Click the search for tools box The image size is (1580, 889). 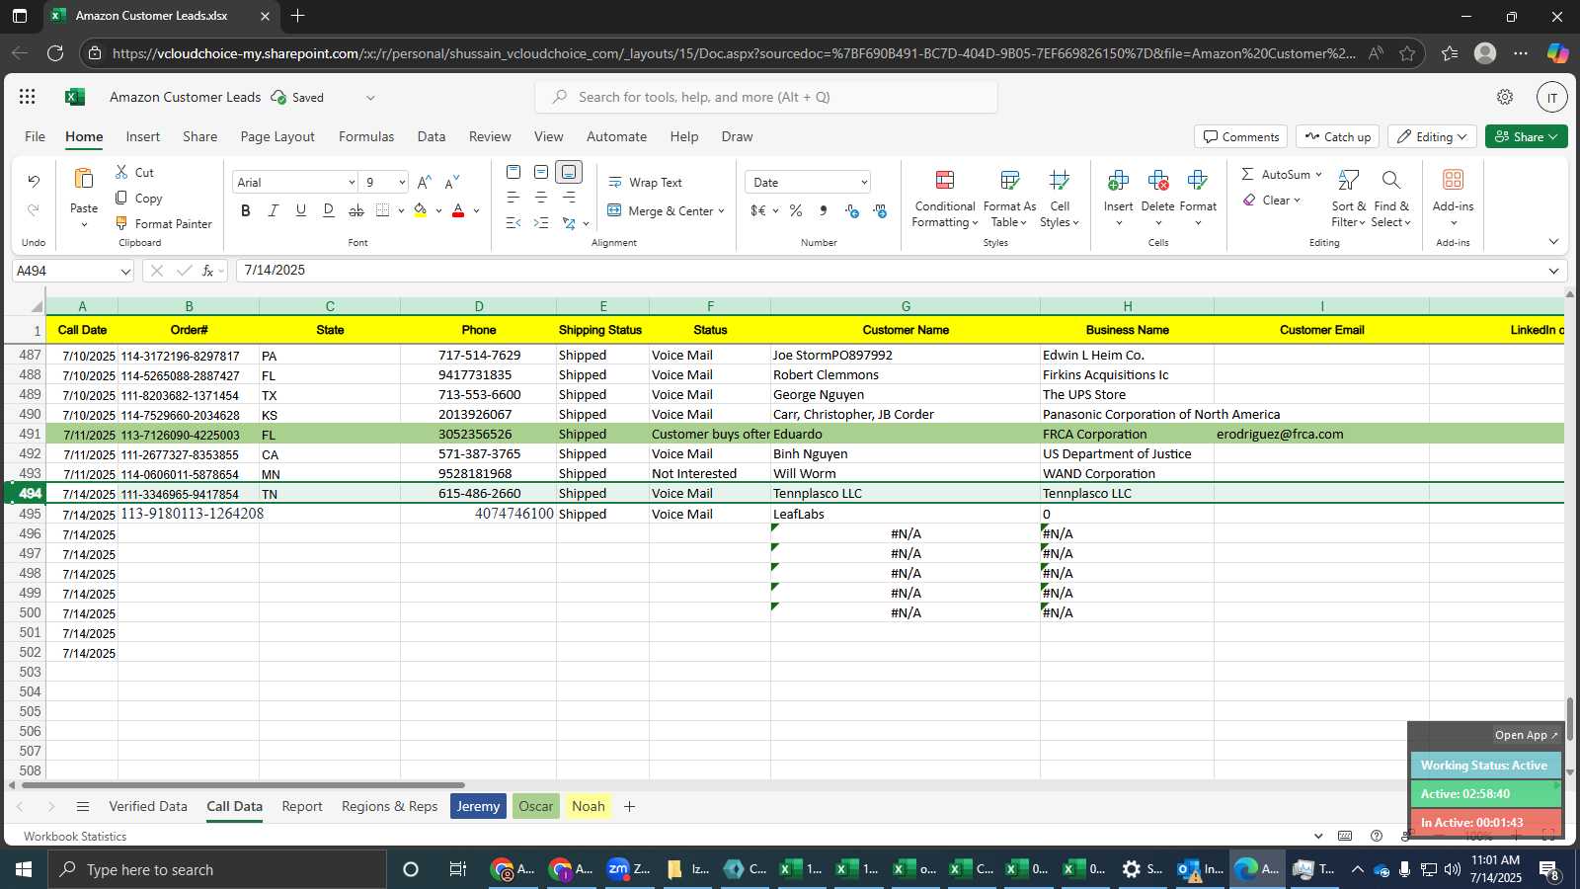766,97
